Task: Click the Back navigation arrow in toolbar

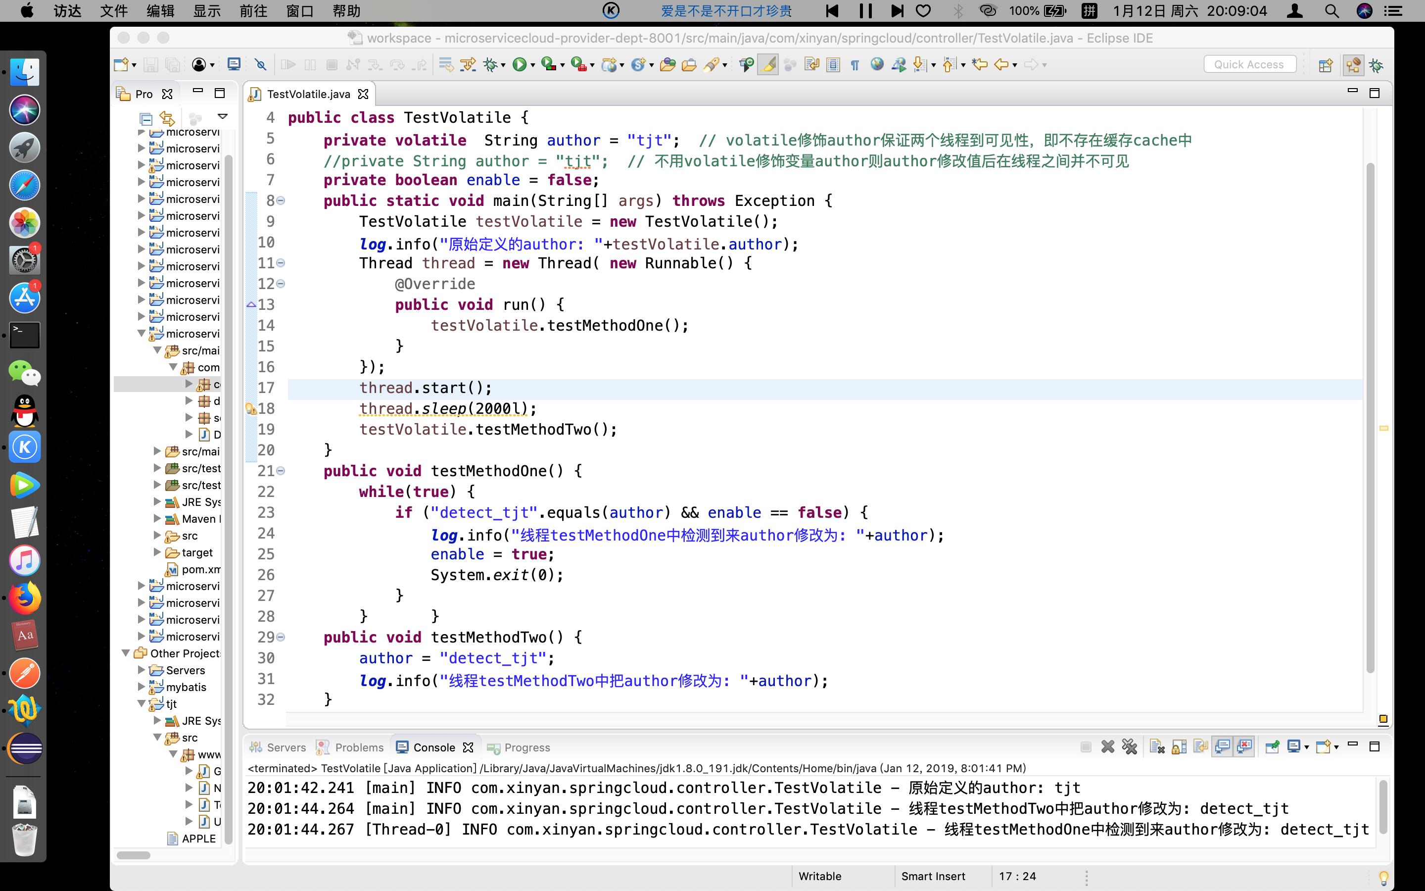Action: (x=1000, y=65)
